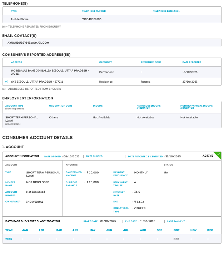
Task: Select the Sanctioned Amount value ₹ 20,000
Action: [x=93, y=172]
